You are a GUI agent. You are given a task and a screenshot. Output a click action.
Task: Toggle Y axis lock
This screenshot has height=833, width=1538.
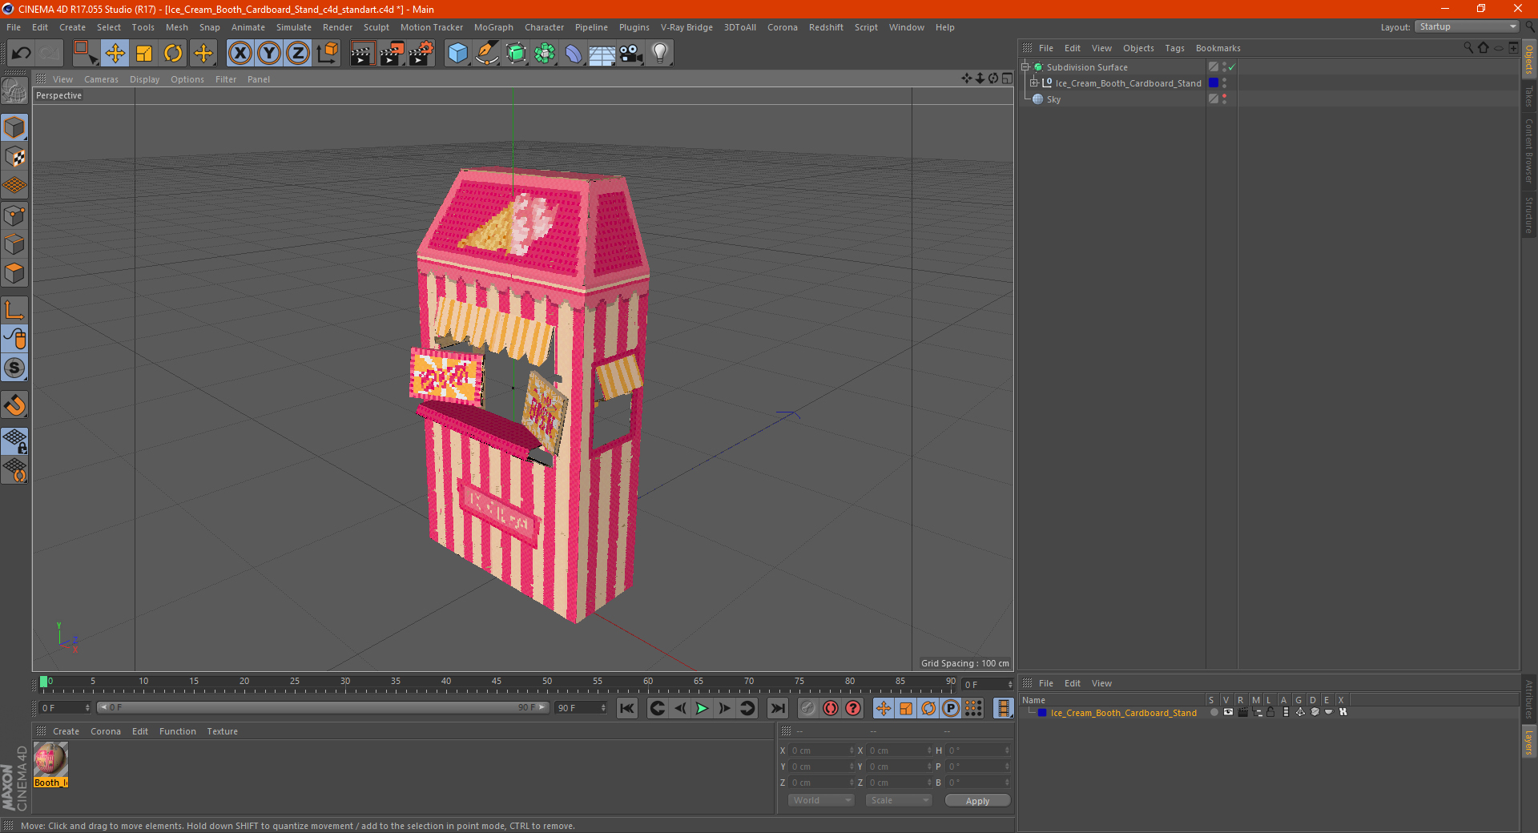click(269, 54)
